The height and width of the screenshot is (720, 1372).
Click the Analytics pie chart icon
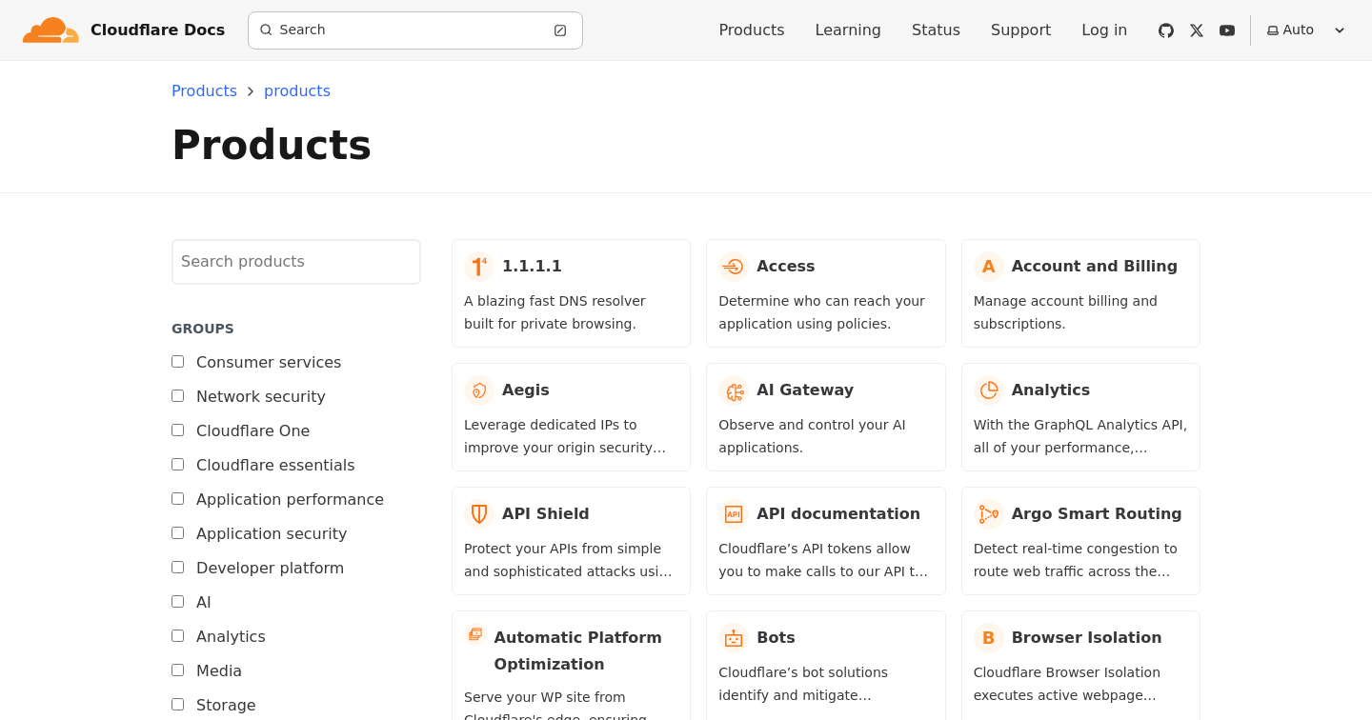click(989, 390)
